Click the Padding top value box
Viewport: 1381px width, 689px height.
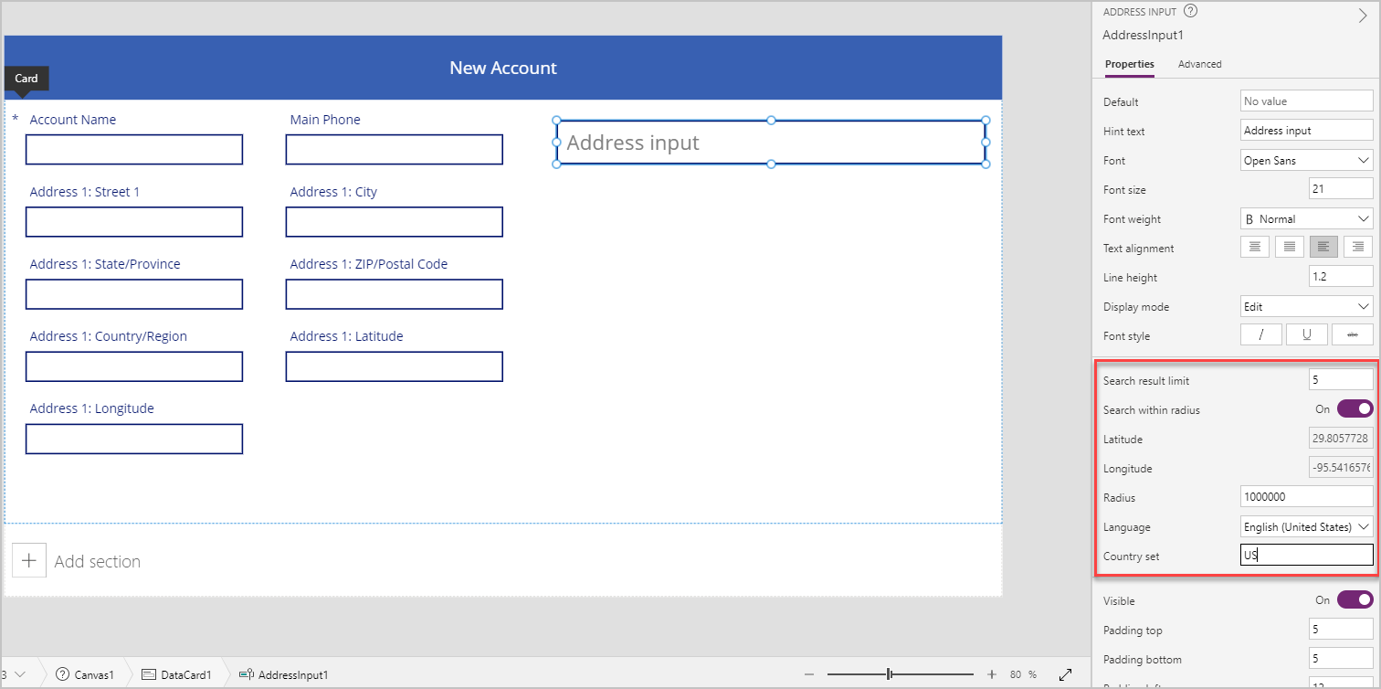[1341, 630]
